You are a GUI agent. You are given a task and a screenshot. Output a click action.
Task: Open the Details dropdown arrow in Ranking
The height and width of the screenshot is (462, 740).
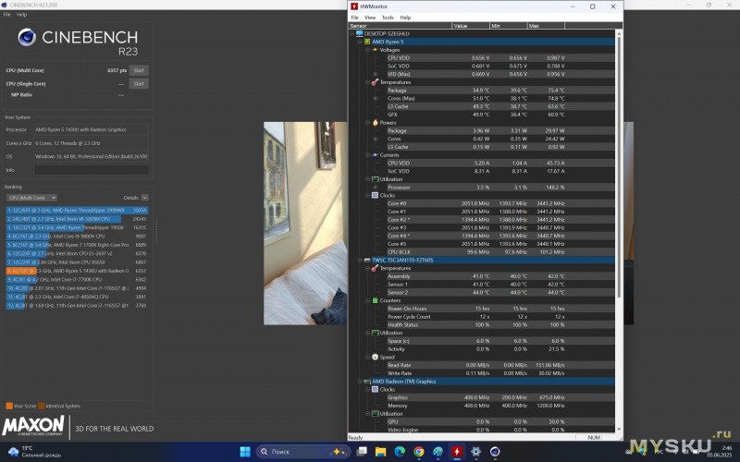tap(144, 198)
